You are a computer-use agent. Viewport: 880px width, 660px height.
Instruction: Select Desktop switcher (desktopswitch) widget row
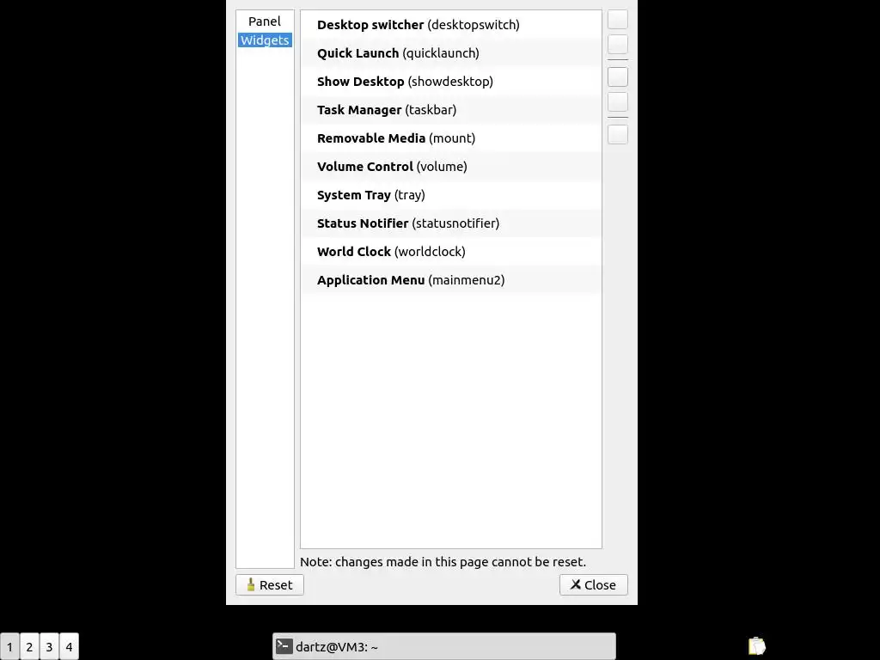[x=450, y=25]
